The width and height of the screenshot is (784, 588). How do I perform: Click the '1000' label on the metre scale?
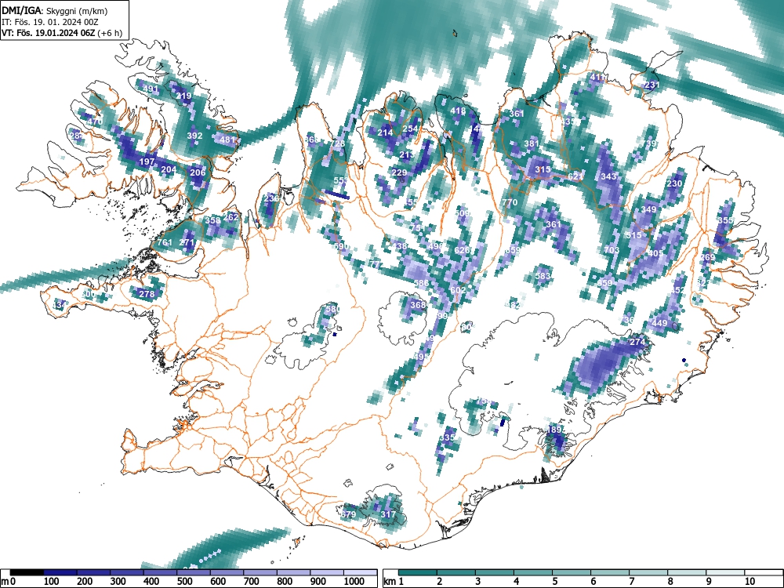point(354,582)
